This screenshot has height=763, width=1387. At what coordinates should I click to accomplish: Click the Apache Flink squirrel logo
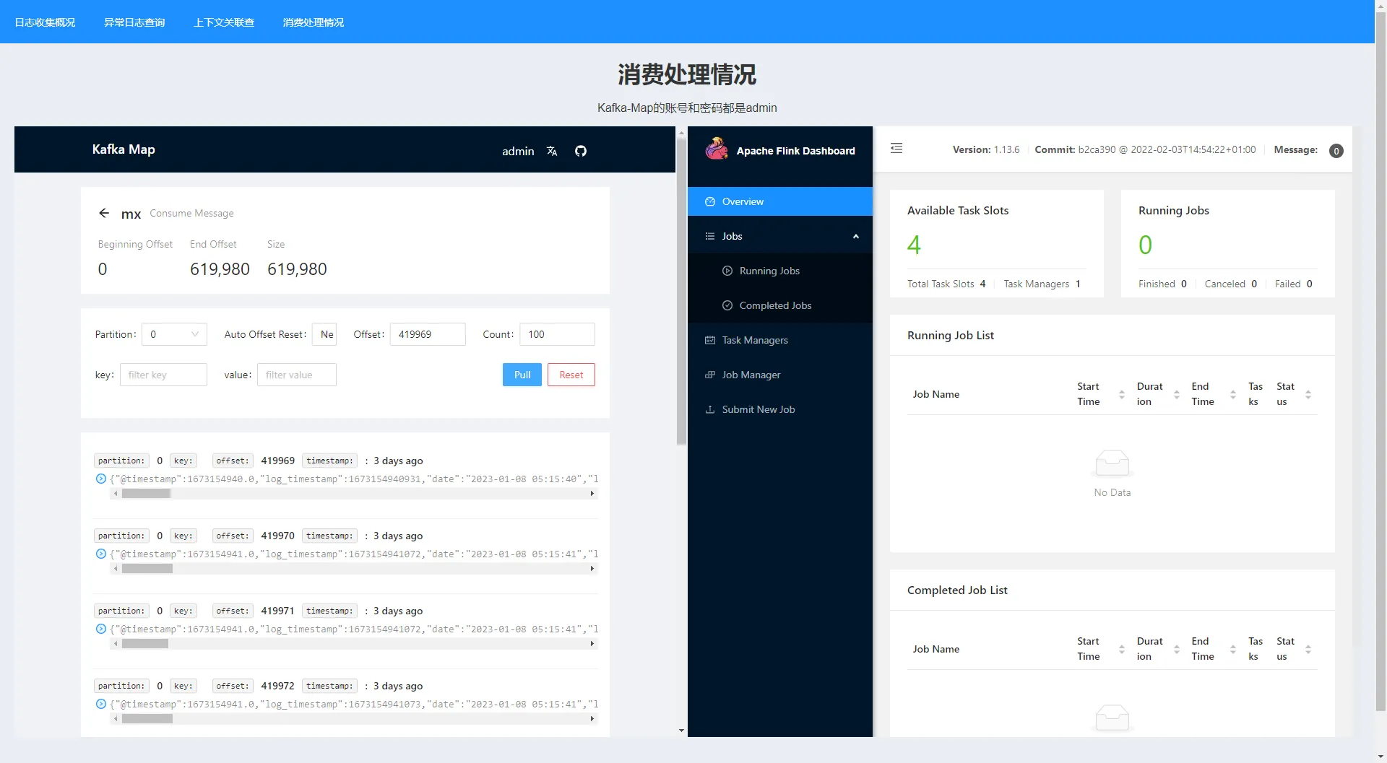tap(716, 149)
